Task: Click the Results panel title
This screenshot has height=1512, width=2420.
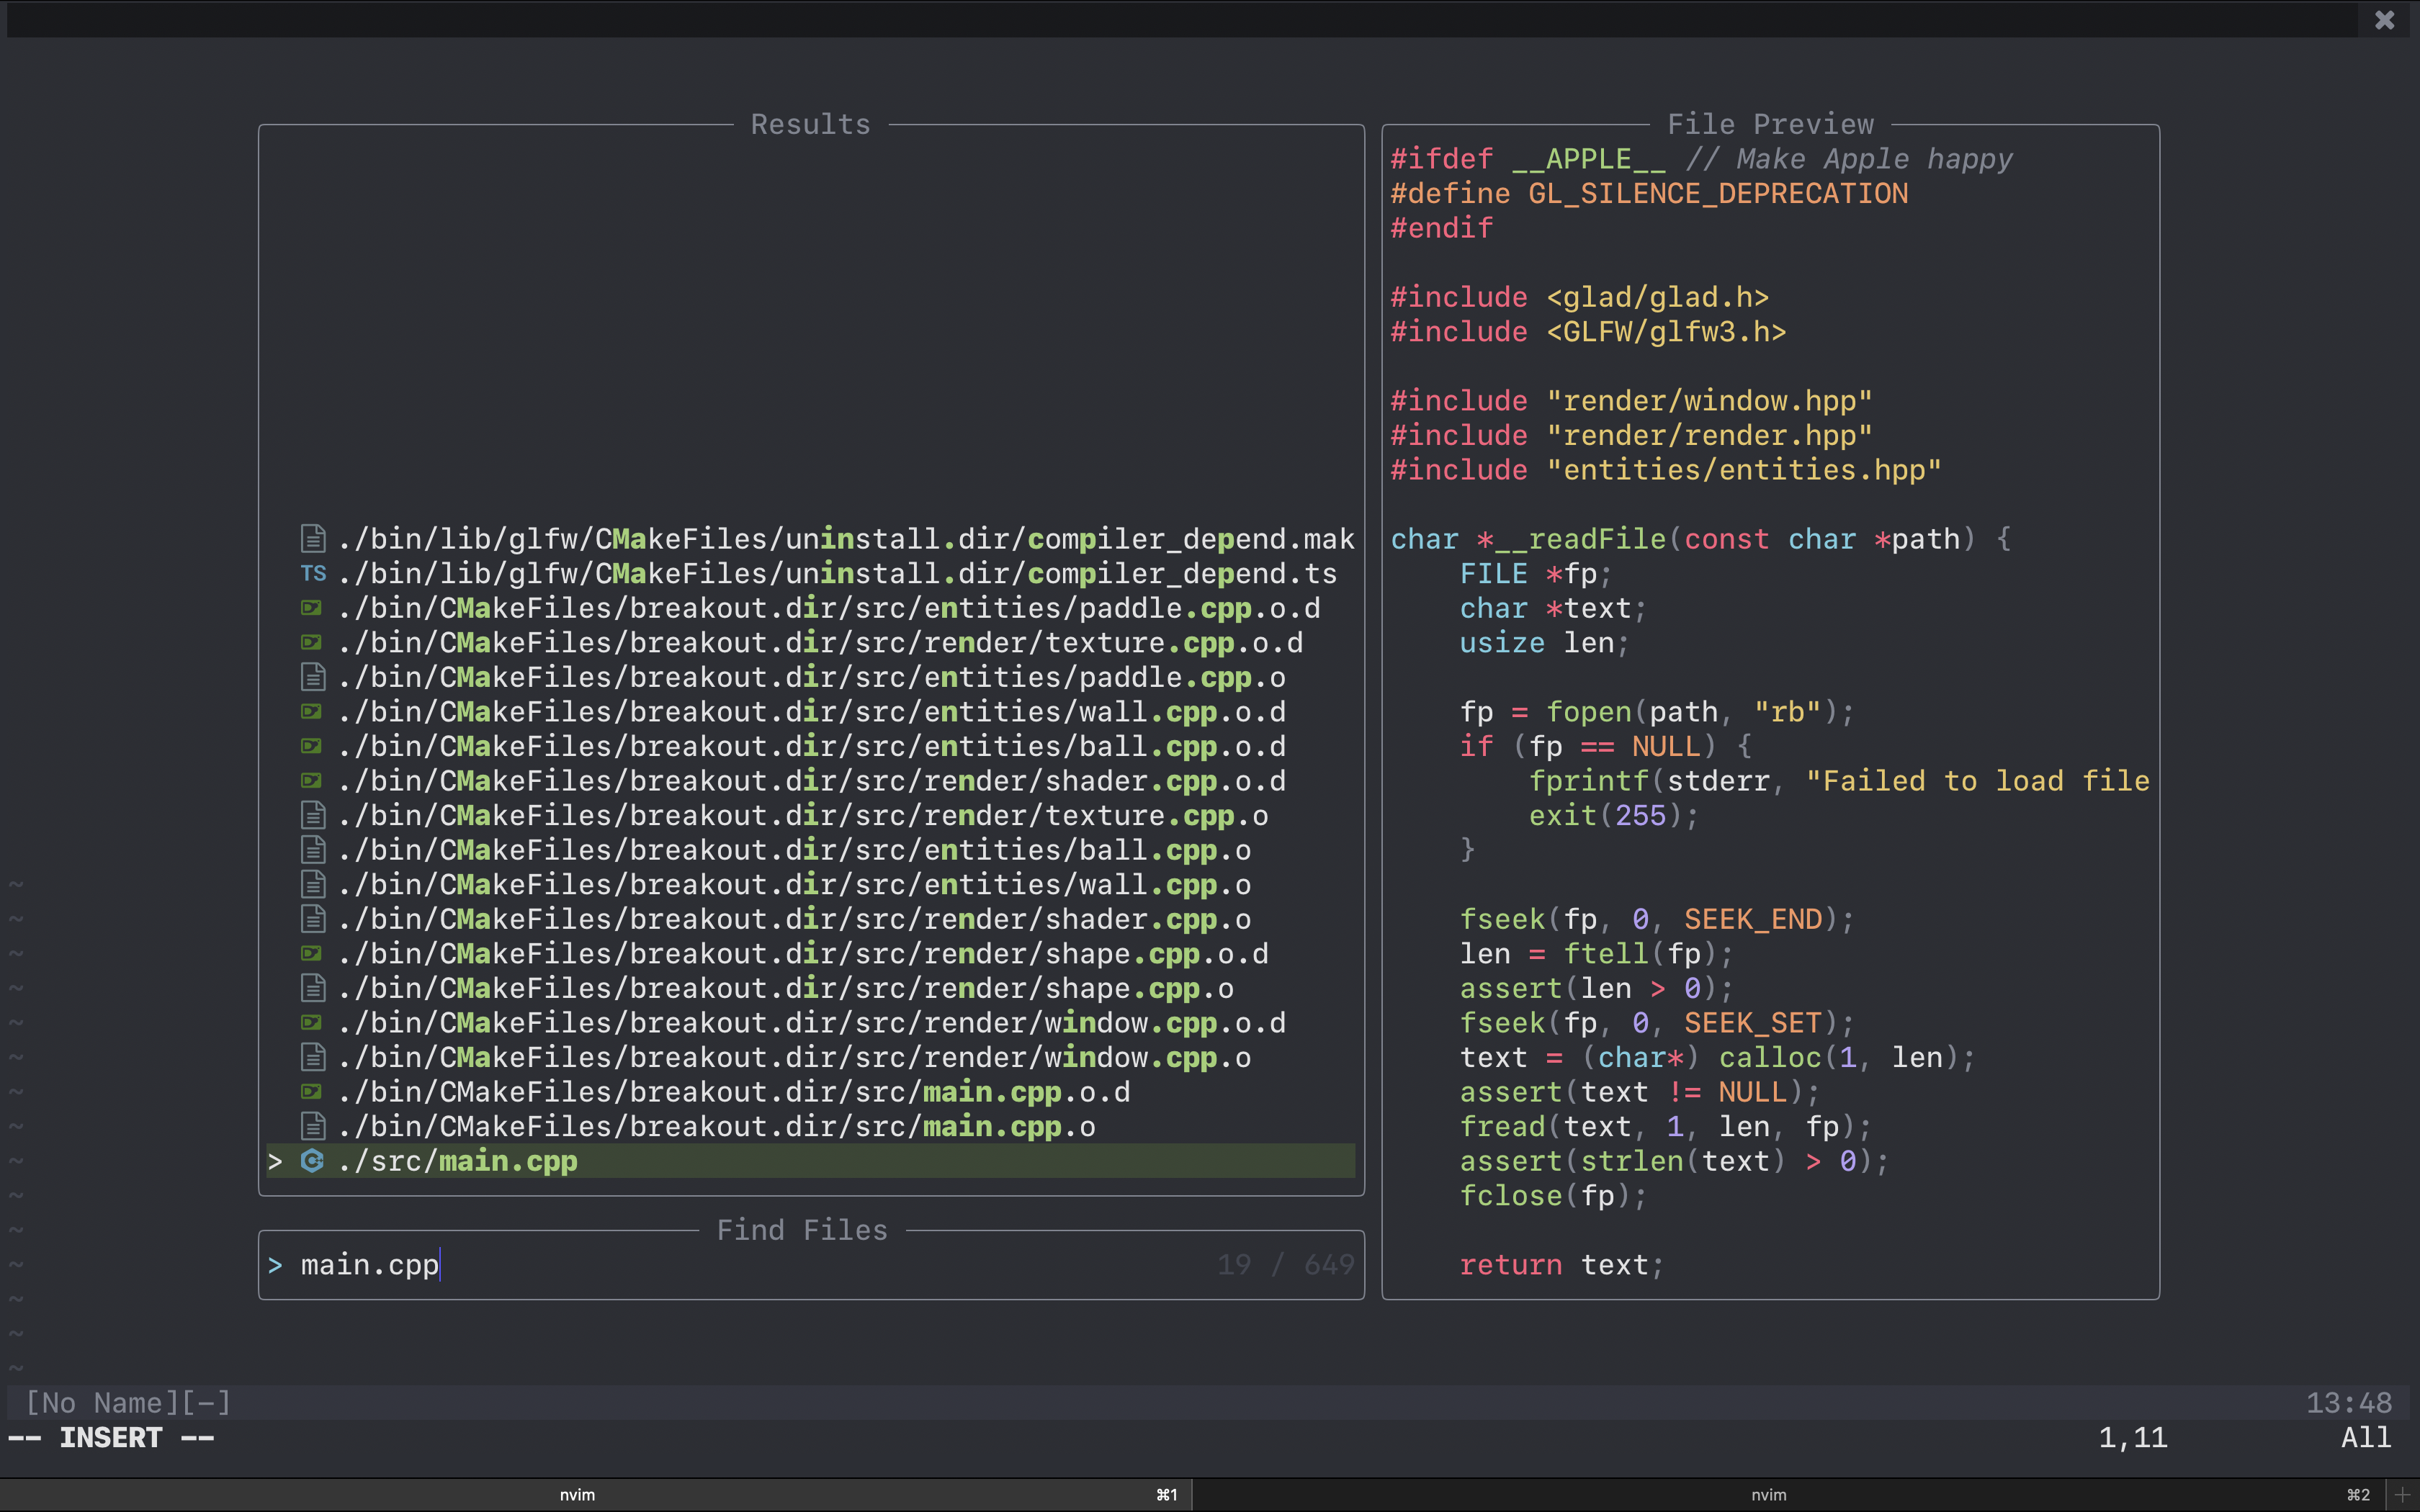Action: click(811, 124)
